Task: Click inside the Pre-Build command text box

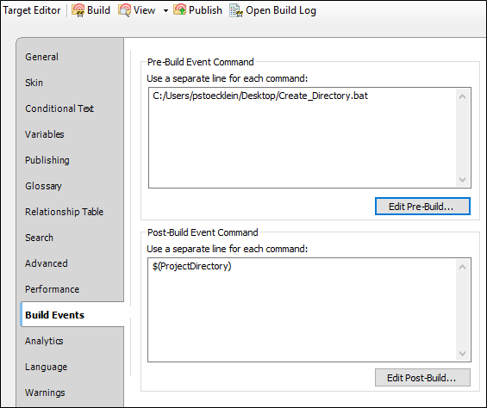Action: (303, 138)
